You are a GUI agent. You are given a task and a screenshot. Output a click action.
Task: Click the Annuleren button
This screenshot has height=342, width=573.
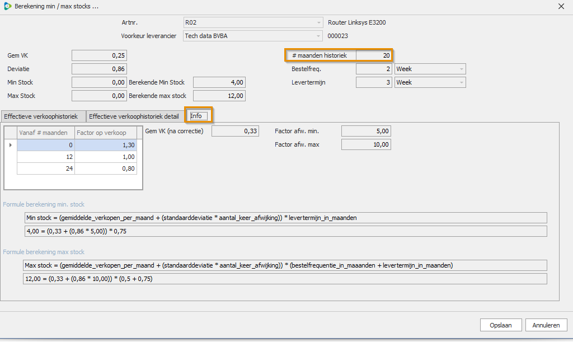pyautogui.click(x=547, y=325)
